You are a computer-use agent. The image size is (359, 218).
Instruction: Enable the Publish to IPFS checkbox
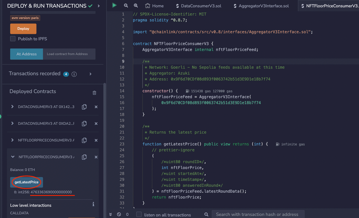point(13,39)
